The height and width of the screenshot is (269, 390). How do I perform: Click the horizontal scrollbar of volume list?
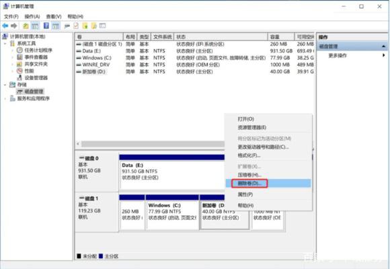[153, 144]
